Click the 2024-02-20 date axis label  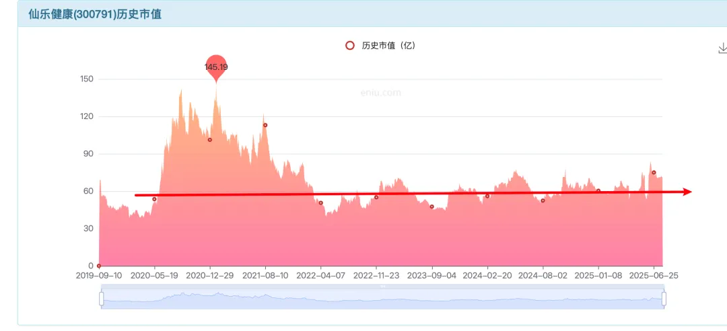[487, 275]
